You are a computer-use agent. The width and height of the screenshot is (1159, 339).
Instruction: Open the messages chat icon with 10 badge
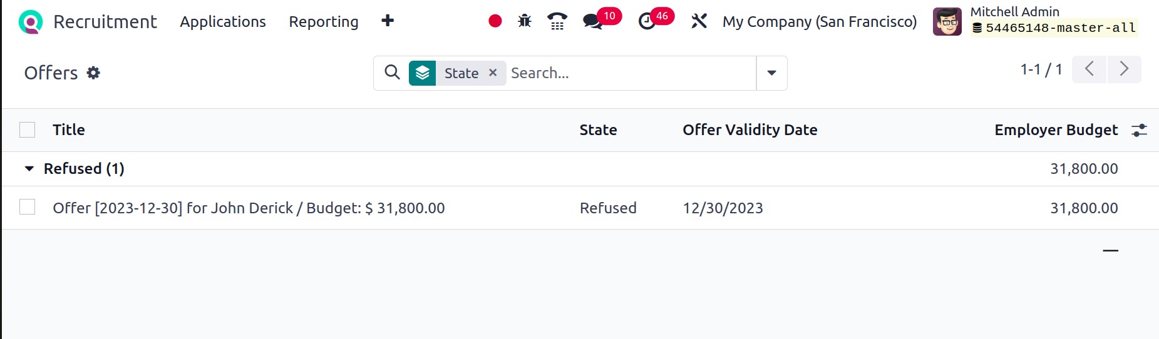pos(592,21)
